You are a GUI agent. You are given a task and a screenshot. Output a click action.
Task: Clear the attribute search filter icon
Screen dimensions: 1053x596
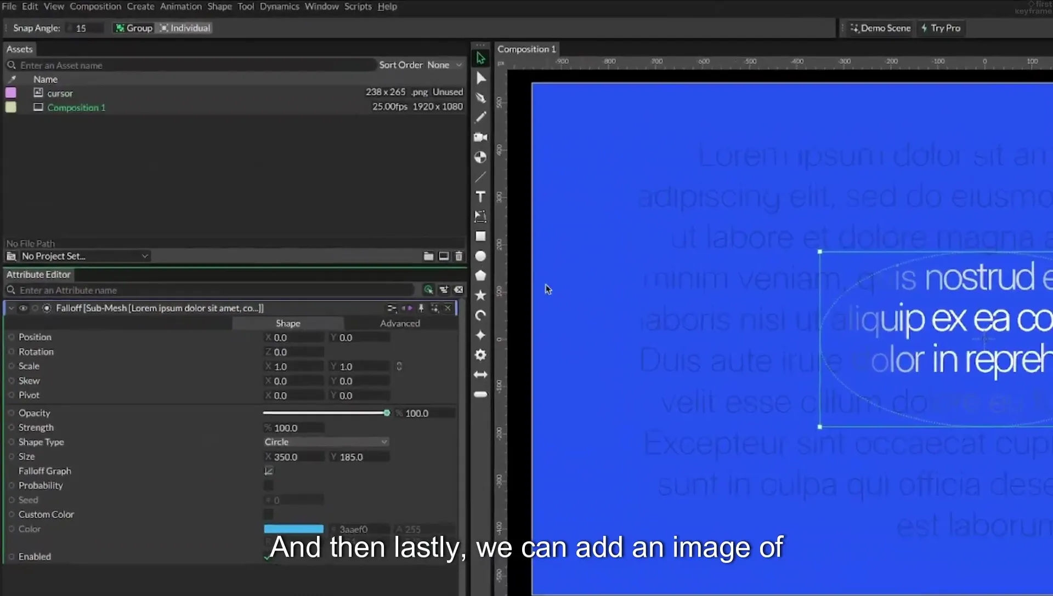tap(458, 290)
